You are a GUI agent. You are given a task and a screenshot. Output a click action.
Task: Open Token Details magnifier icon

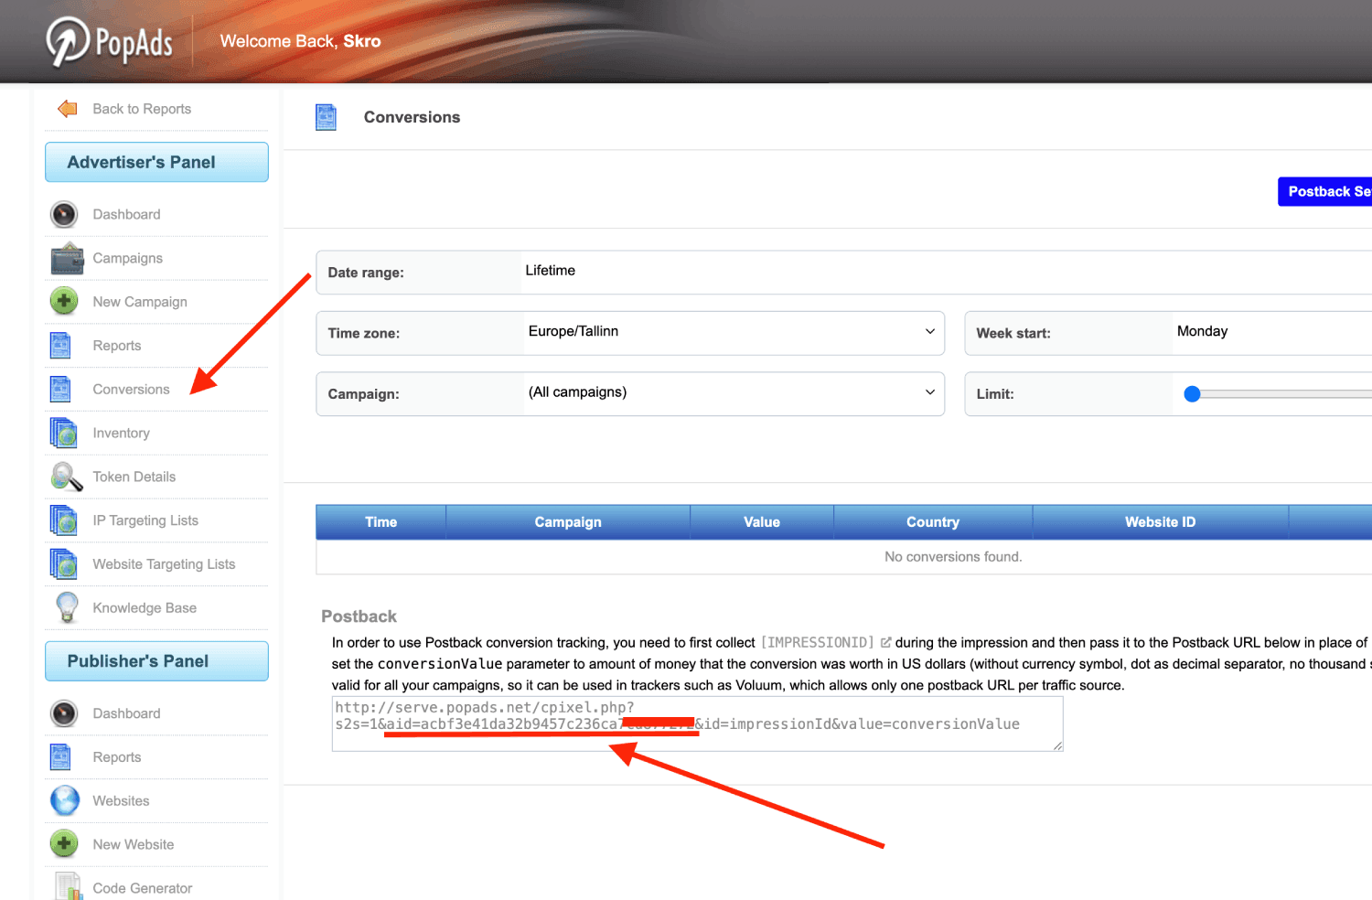tap(67, 477)
